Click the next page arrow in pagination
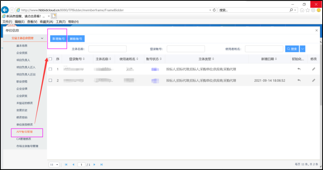Image resolution: width=323 pixels, height=170 pixels. point(94,165)
